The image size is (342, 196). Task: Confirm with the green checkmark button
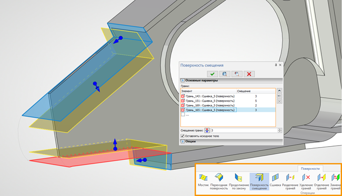tap(212, 74)
